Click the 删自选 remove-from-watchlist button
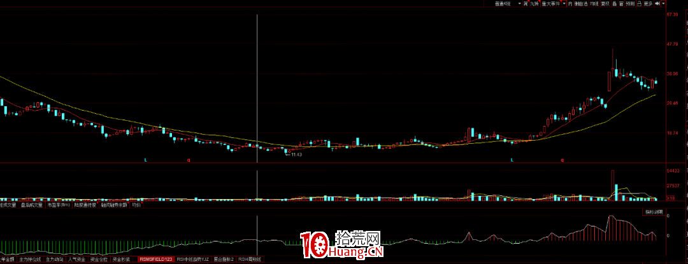The image size is (688, 264). 581,4
